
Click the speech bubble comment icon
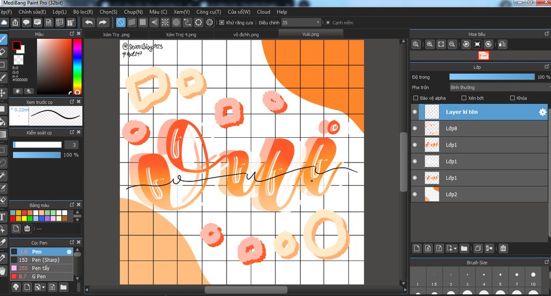(x=26, y=23)
